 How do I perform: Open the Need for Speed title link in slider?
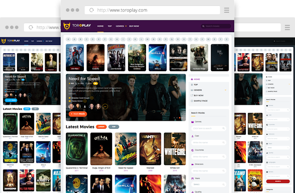pyautogui.click(x=84, y=79)
